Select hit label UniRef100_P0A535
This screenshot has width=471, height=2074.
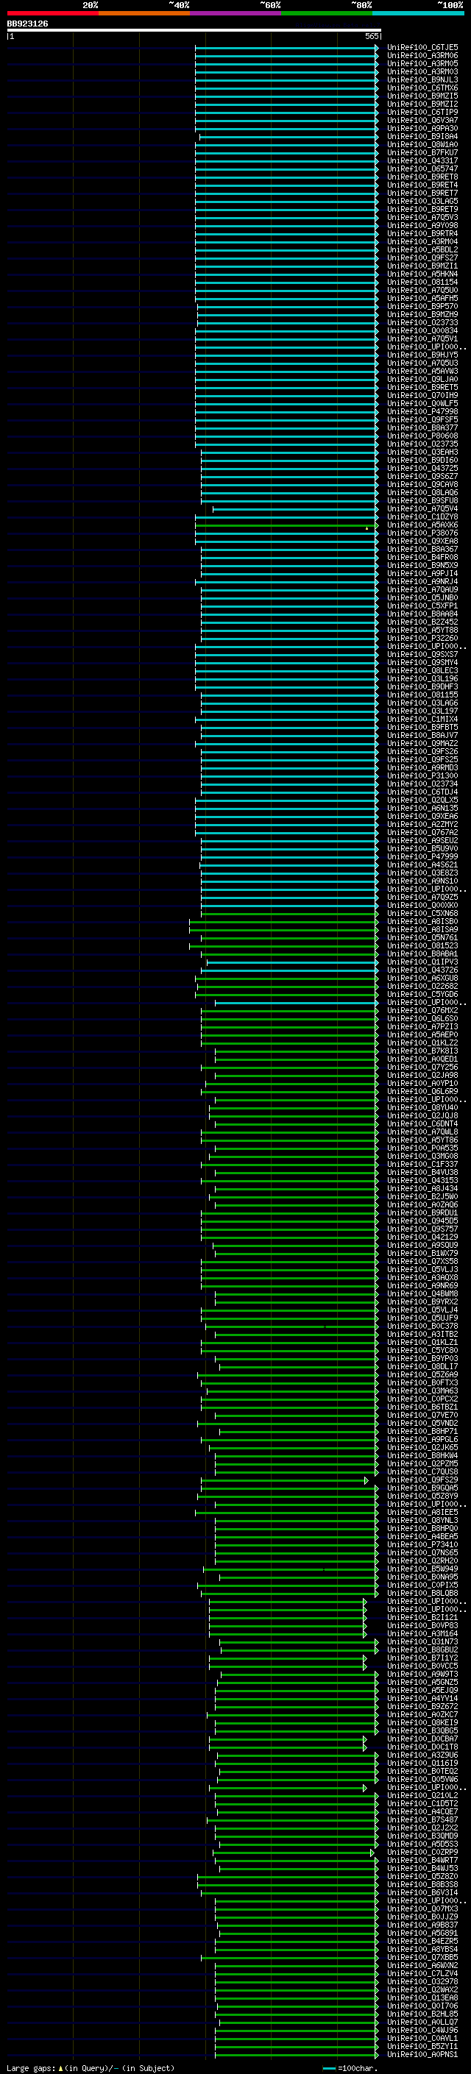tap(422, 1147)
